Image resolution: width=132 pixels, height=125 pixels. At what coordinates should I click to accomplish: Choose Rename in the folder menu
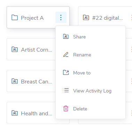[x=91, y=55]
